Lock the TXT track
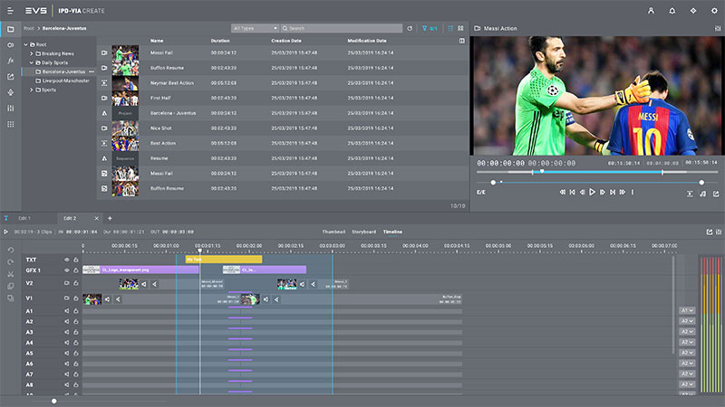 (76, 260)
